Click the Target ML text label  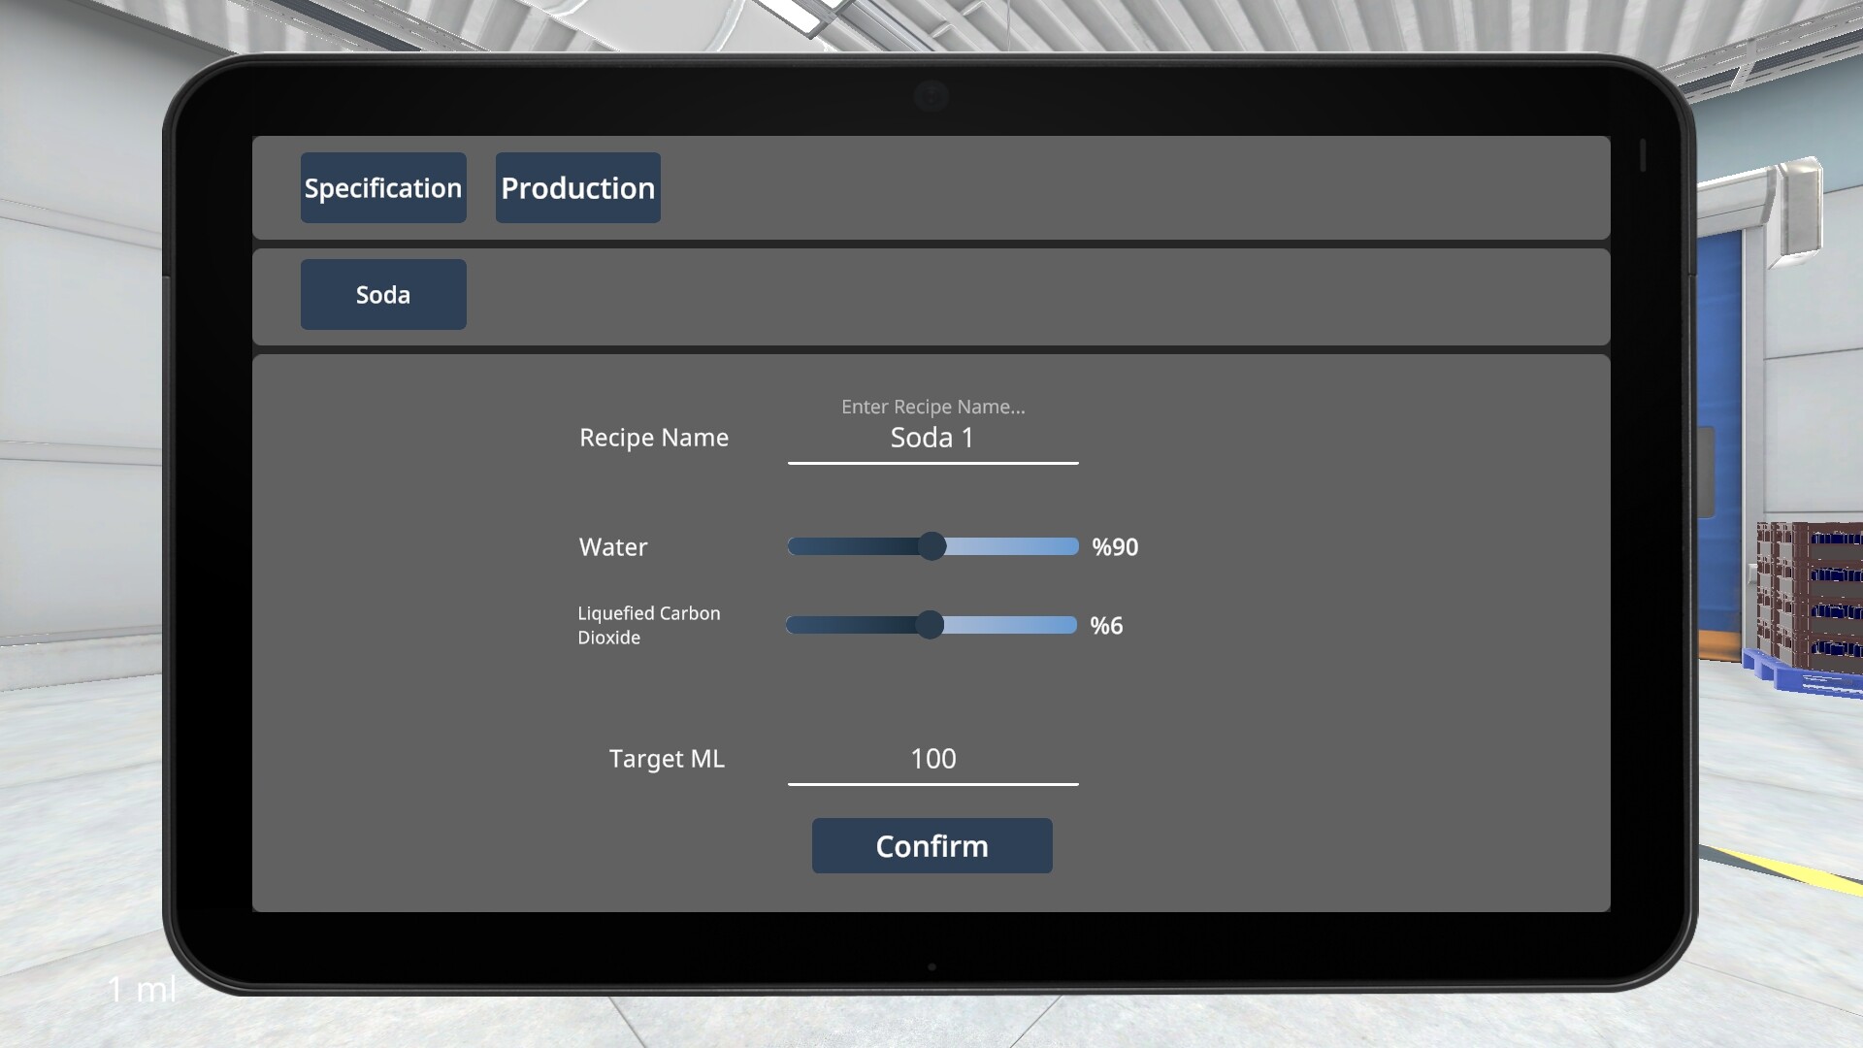coord(667,759)
